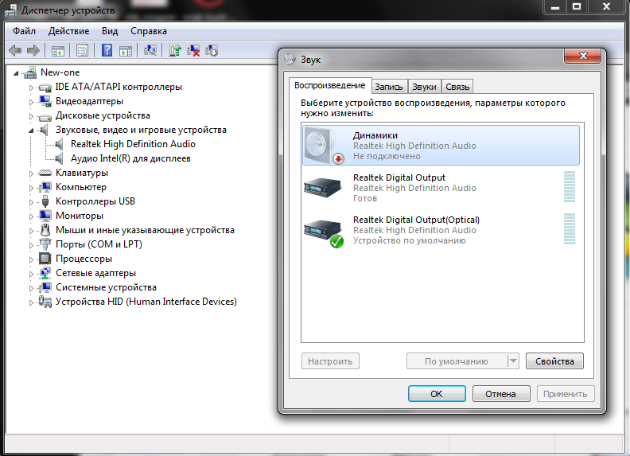Expand the Видеоадаптеры category
Image resolution: width=630 pixels, height=456 pixels.
(x=31, y=102)
